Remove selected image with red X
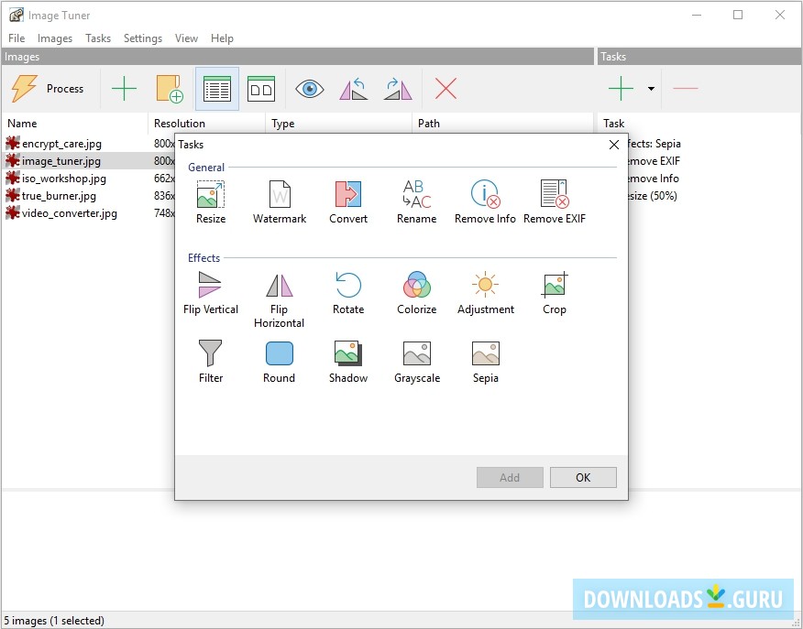This screenshot has height=629, width=803. [445, 89]
